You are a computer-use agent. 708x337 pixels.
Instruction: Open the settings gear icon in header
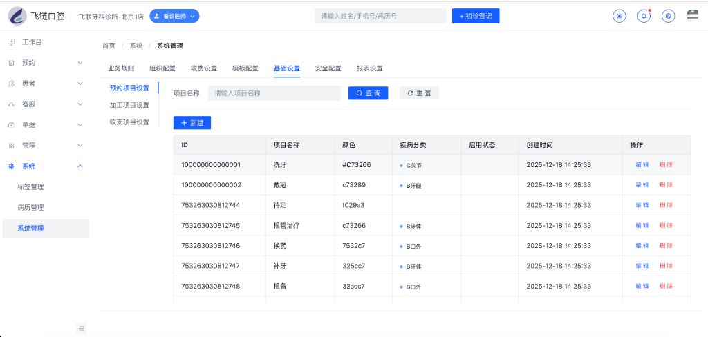pos(669,17)
